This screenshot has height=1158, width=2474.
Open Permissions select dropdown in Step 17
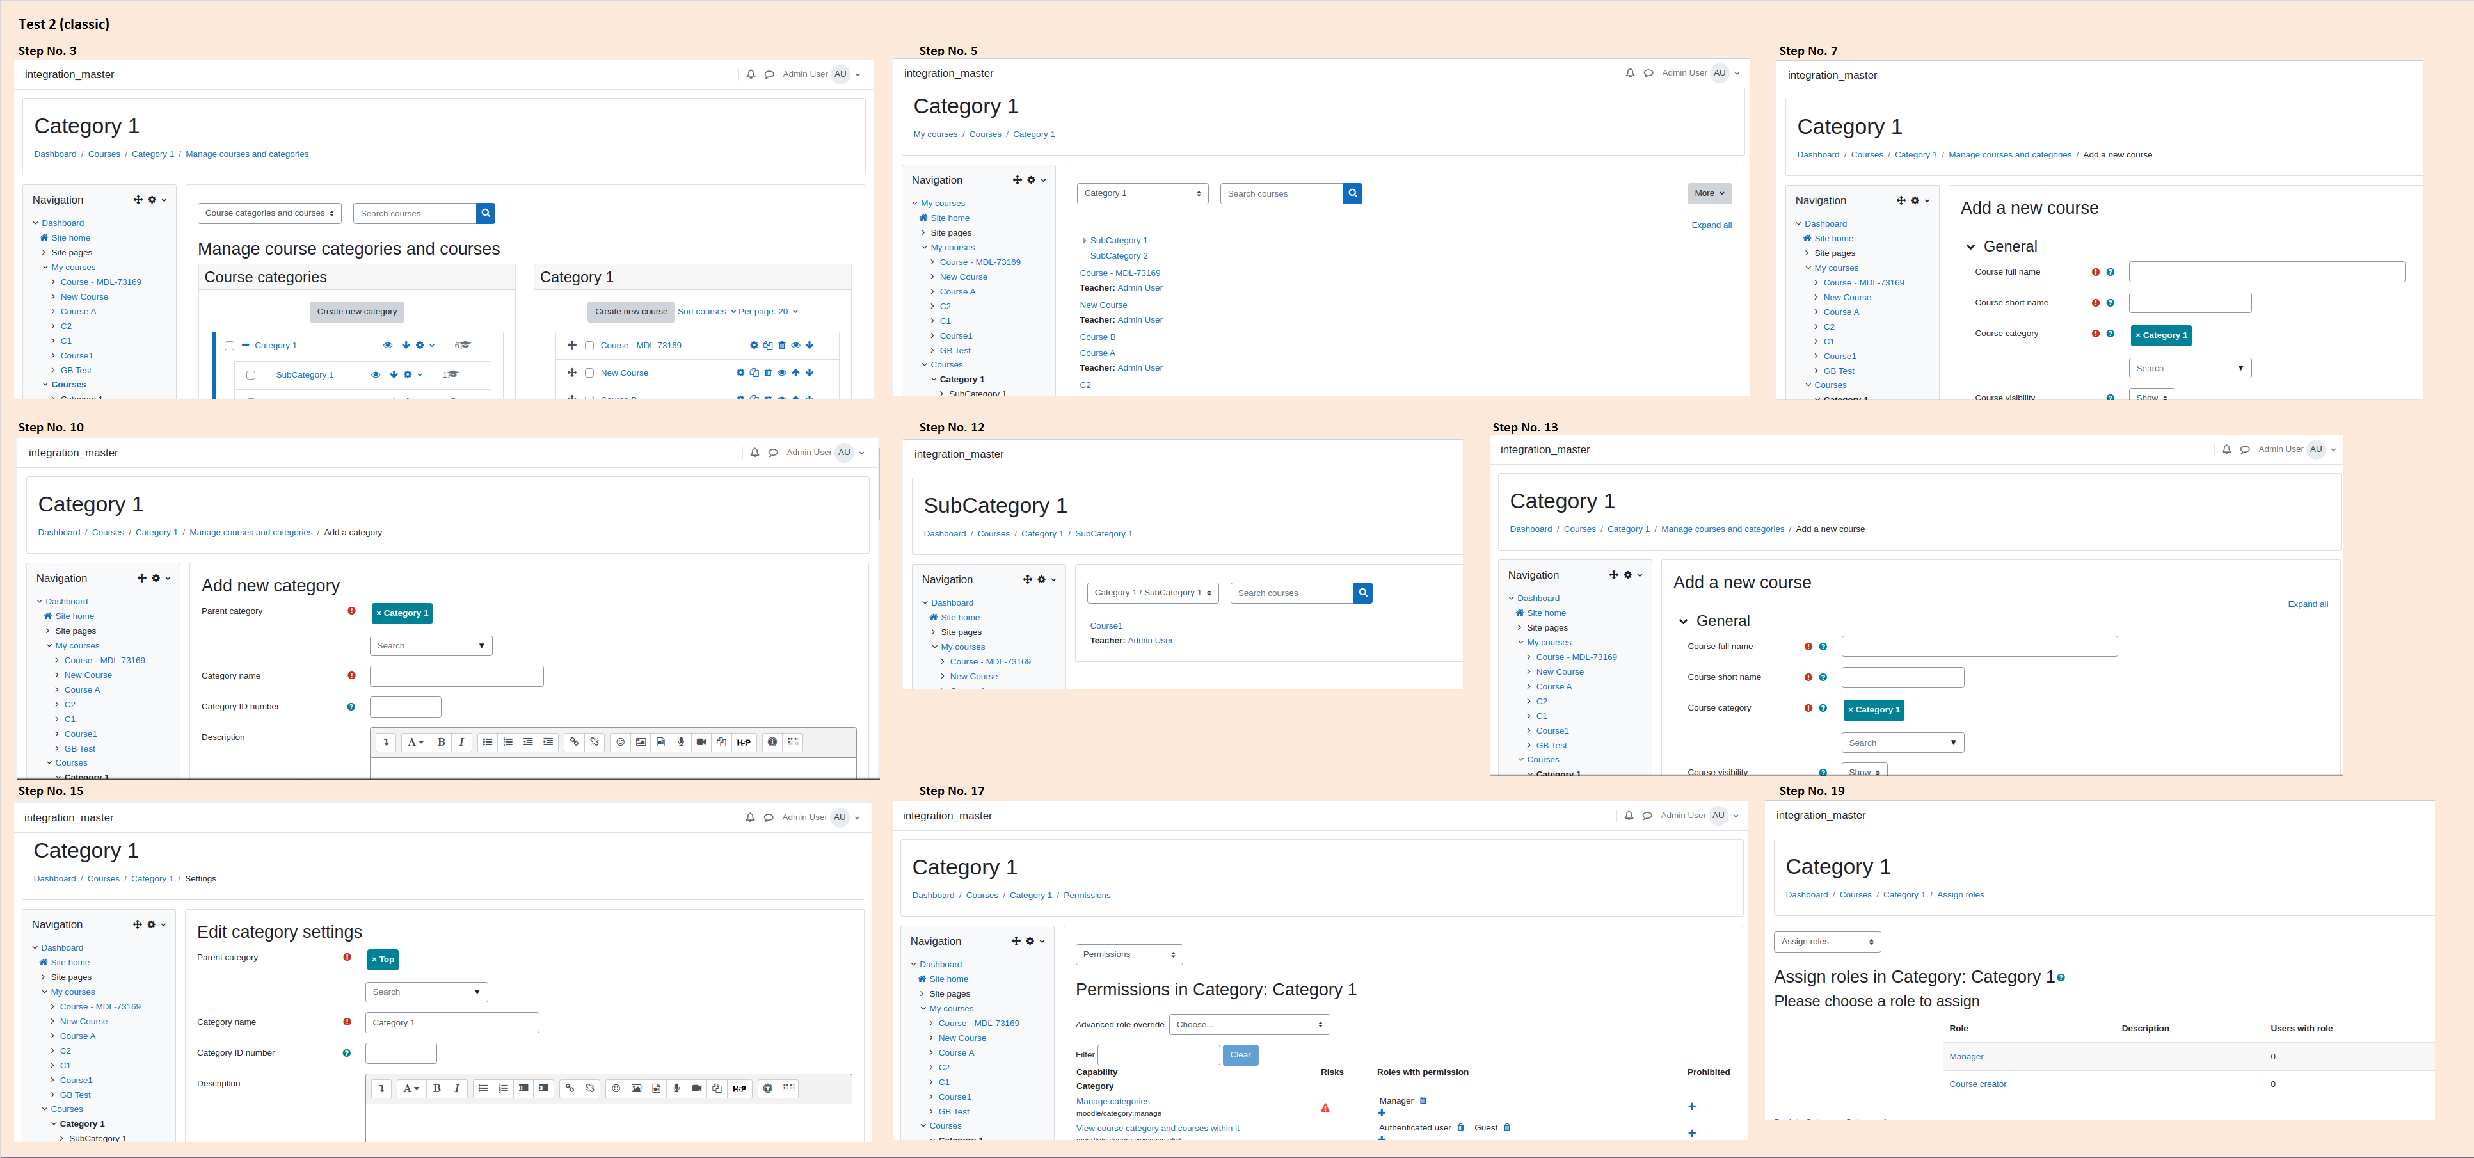pyautogui.click(x=1129, y=954)
